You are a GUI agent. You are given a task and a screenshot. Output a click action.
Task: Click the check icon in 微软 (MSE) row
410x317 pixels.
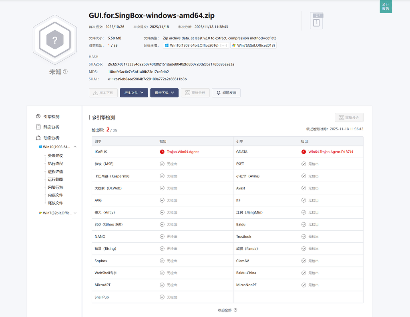pos(162,164)
